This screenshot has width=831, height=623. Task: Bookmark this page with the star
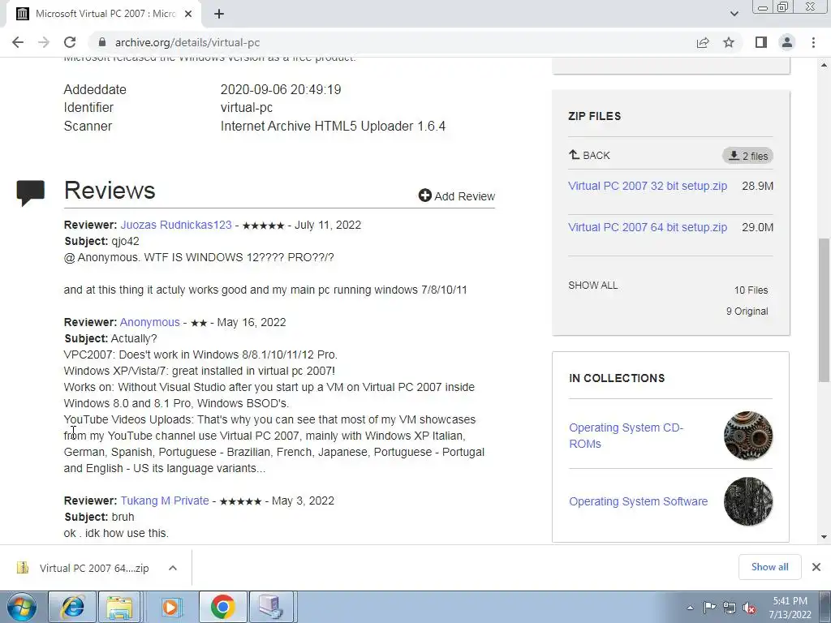click(729, 42)
